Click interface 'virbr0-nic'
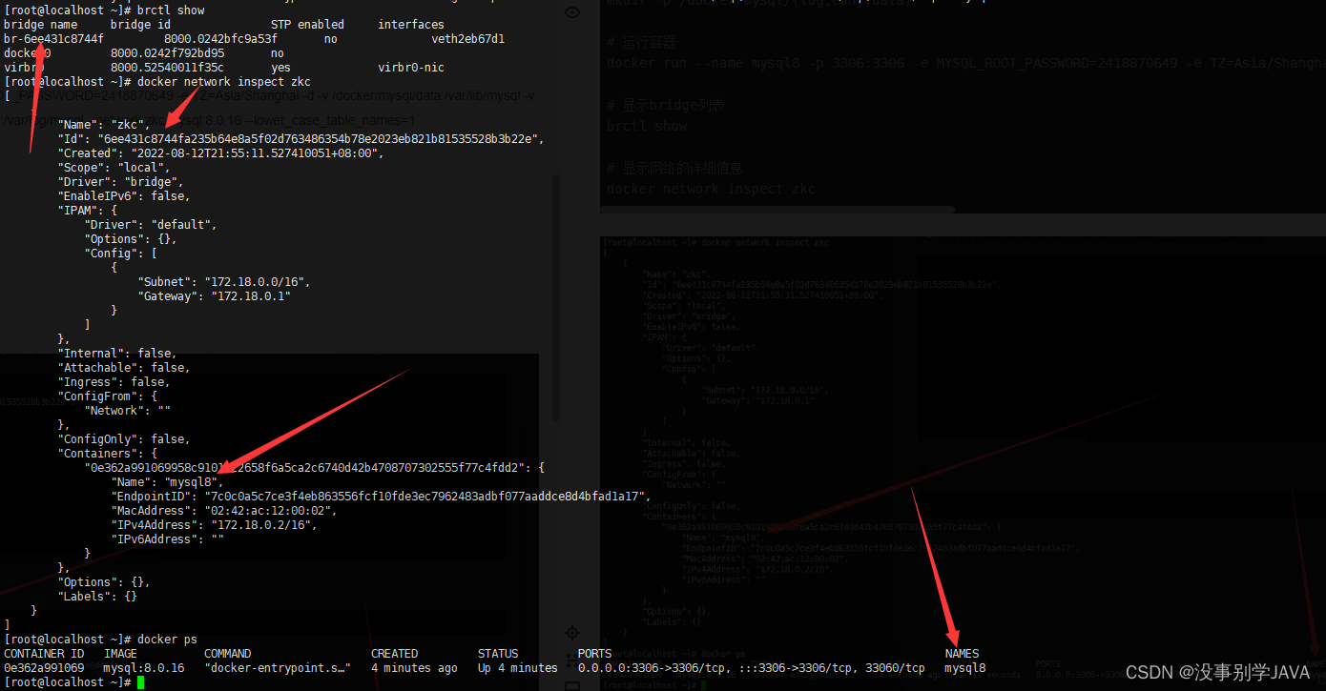The width and height of the screenshot is (1326, 691). 411,68
